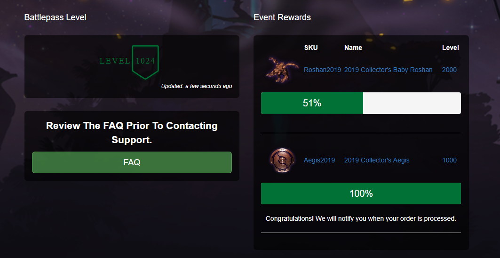This screenshot has width=500, height=258.
Task: Click the 51% Roshan progress bar
Action: (x=361, y=103)
